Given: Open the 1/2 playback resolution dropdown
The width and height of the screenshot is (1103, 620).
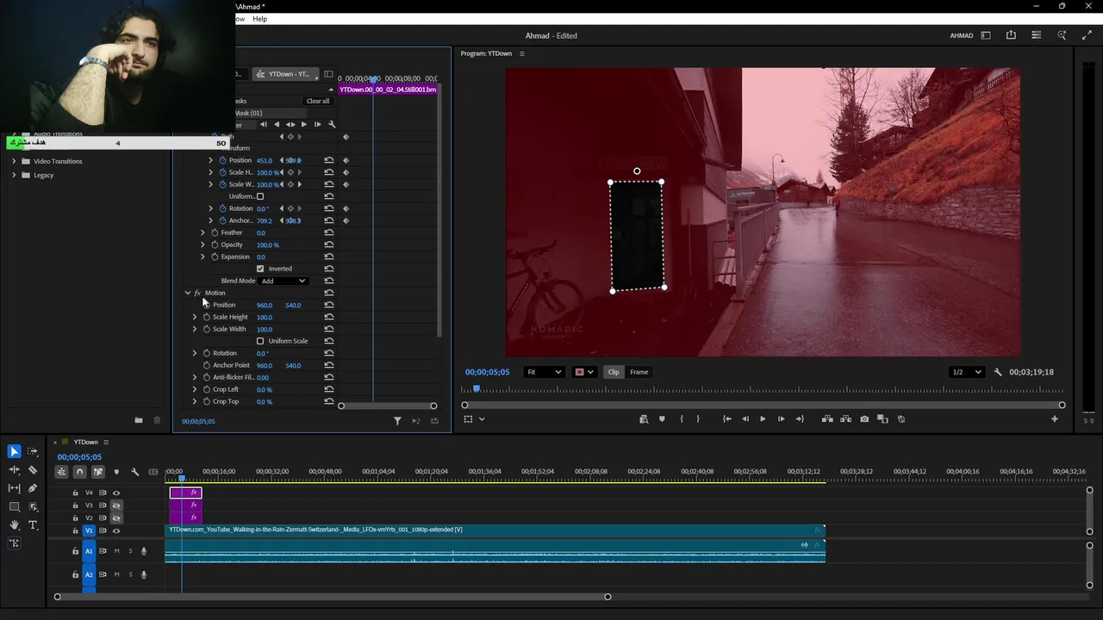Looking at the screenshot, I should tap(966, 372).
